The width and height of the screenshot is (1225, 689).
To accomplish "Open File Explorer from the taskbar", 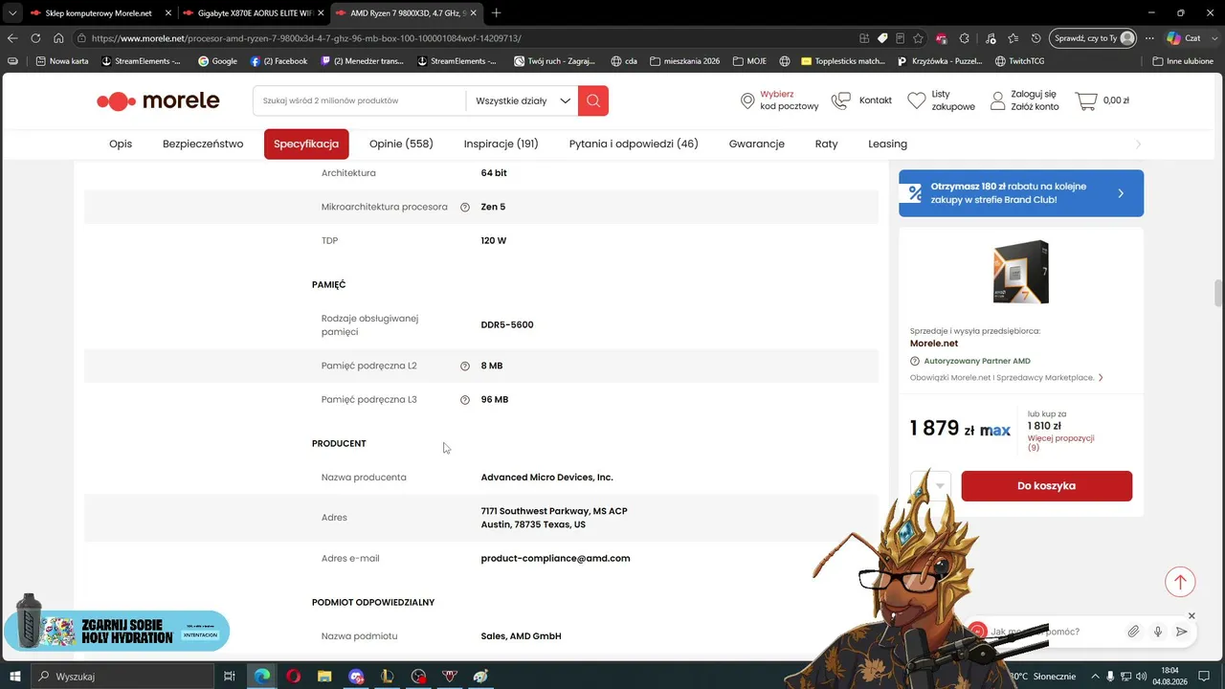I will click(x=324, y=677).
